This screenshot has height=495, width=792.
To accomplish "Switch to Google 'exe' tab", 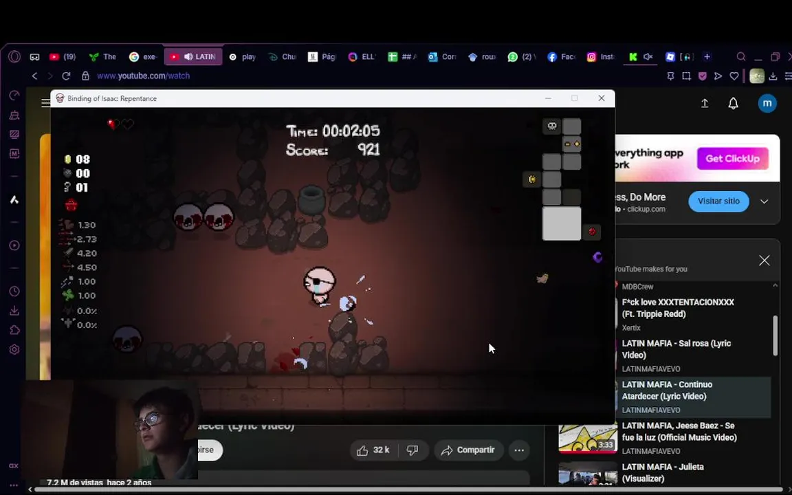I will (144, 56).
